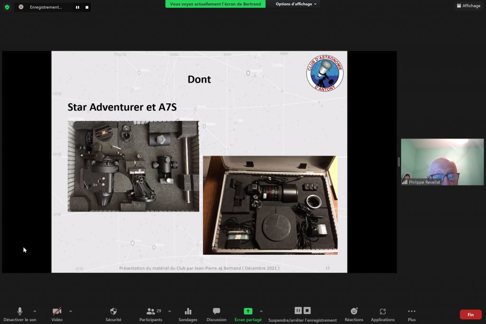Image resolution: width=486 pixels, height=324 pixels.
Task: Click the Enregistrement... recording label
Action: click(46, 7)
